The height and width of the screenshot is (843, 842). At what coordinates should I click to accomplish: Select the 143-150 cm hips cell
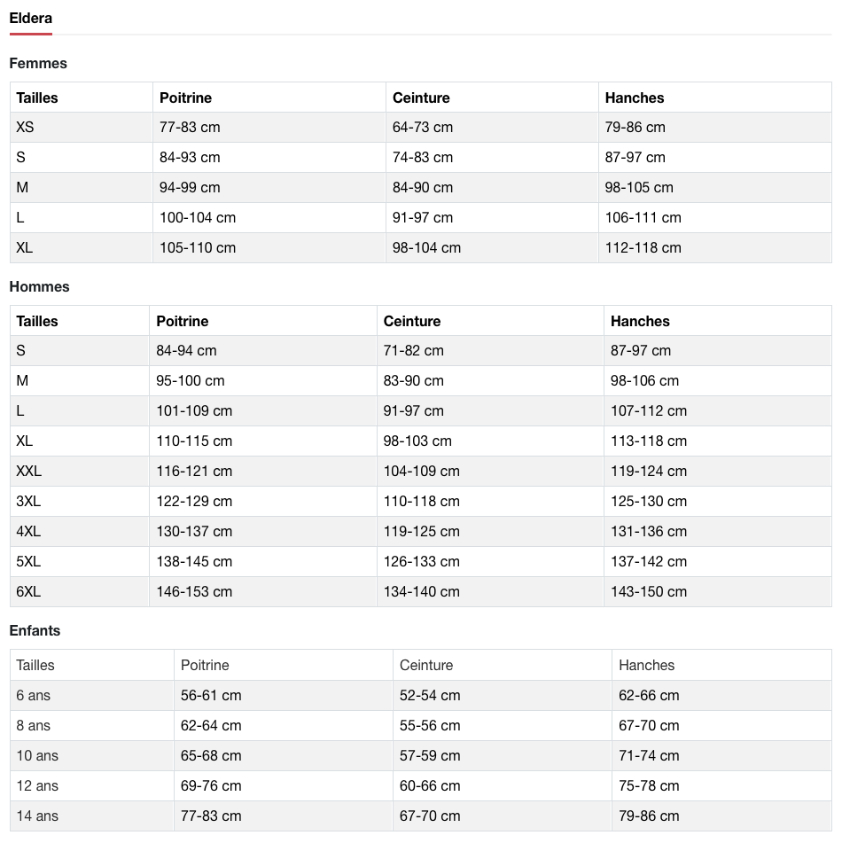[x=649, y=592]
